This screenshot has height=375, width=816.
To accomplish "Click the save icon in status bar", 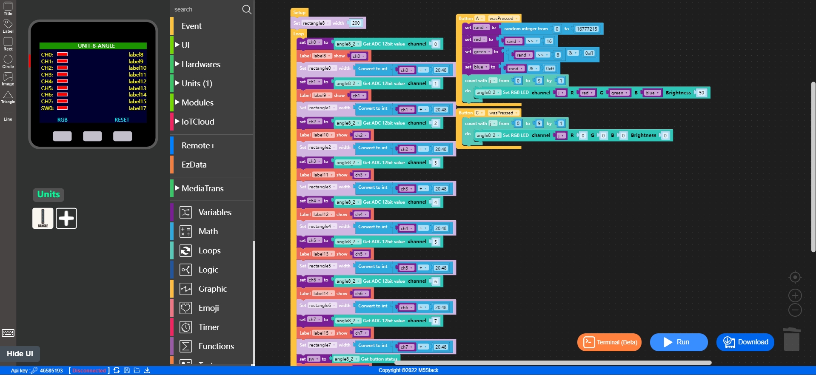I will 127,370.
